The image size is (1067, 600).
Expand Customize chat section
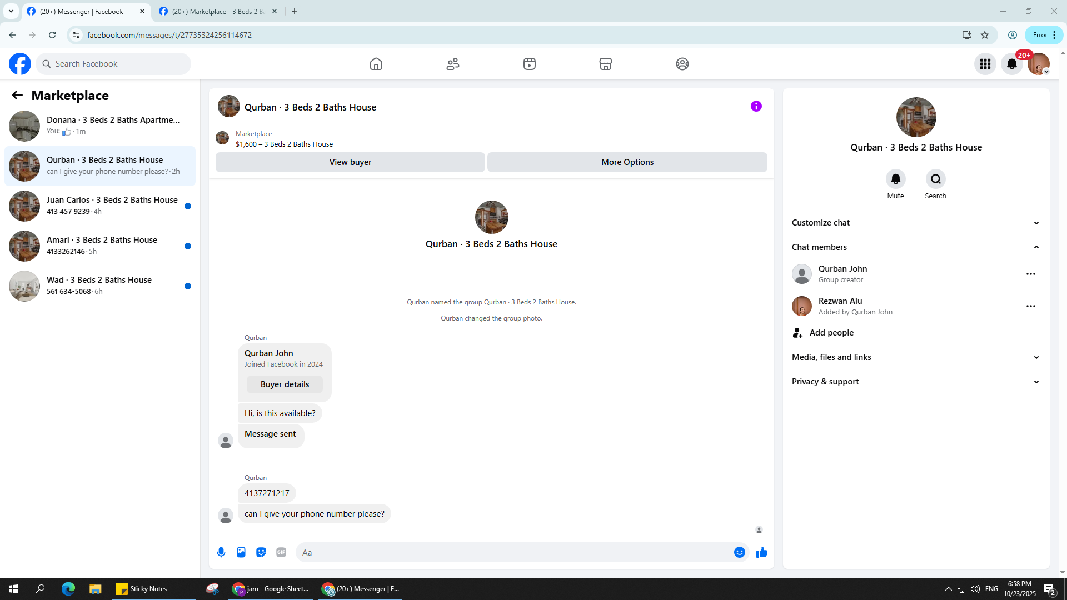coord(916,223)
